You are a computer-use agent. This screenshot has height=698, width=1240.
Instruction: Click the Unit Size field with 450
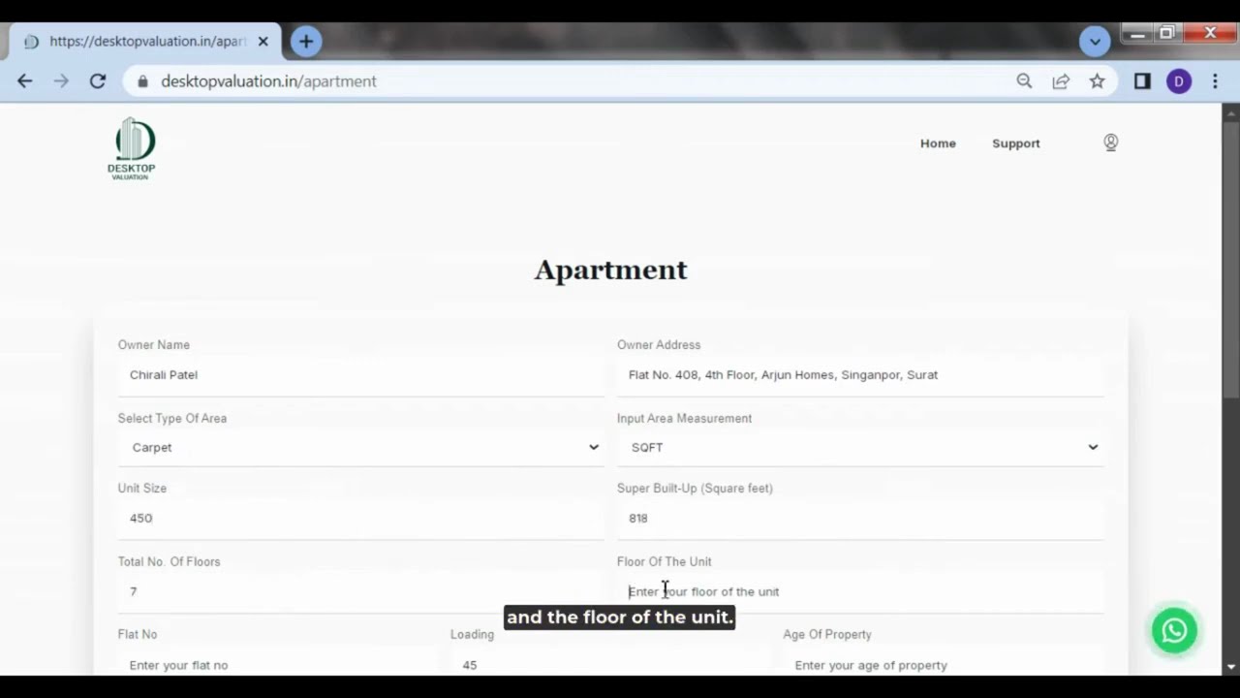point(360,519)
